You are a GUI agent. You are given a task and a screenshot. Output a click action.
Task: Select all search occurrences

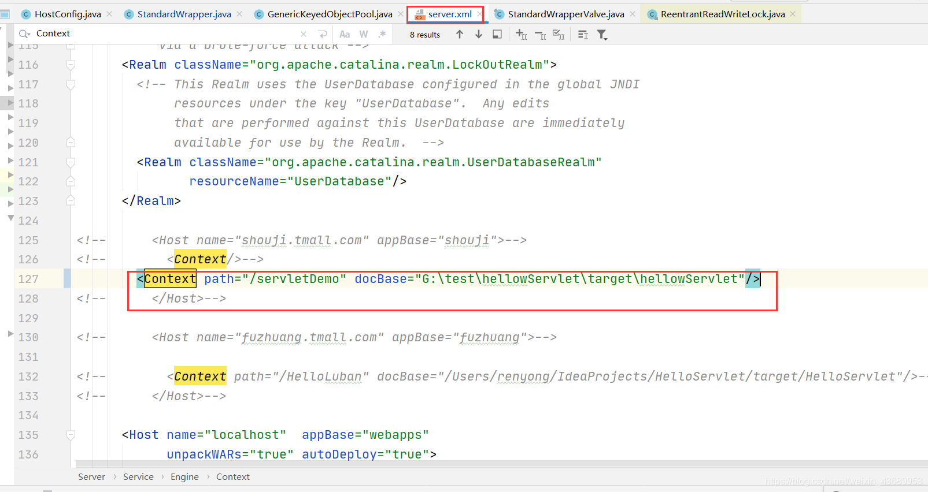[559, 35]
